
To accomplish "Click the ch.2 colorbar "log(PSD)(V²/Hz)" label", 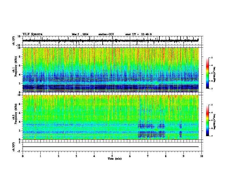I will pyautogui.click(x=214, y=122).
